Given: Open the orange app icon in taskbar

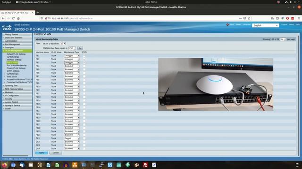Looking at the screenshot, I should tap(75, 165).
